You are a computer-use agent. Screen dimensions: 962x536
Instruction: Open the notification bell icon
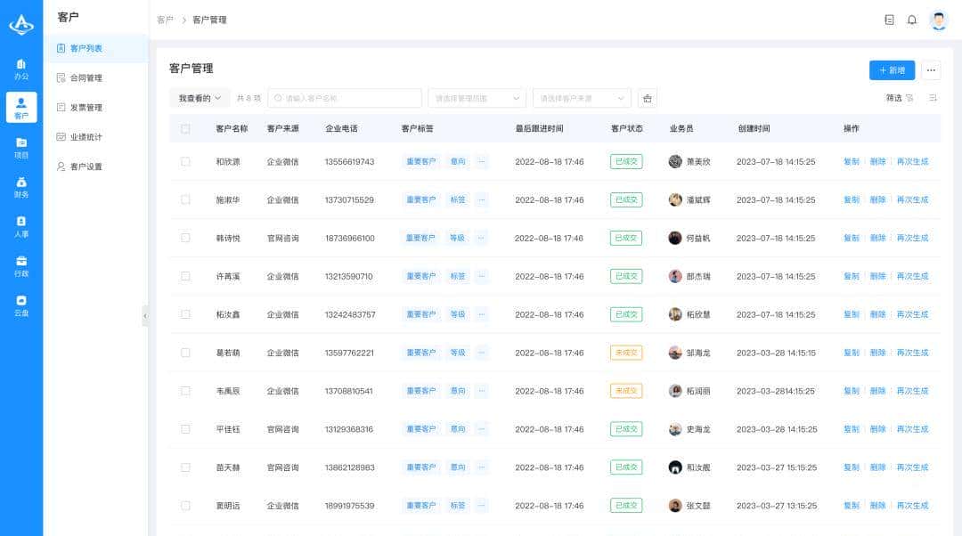911,19
